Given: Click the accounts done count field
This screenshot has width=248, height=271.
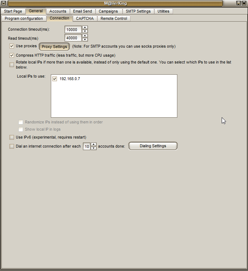Looking at the screenshot, I should pyautogui.click(x=87, y=147).
